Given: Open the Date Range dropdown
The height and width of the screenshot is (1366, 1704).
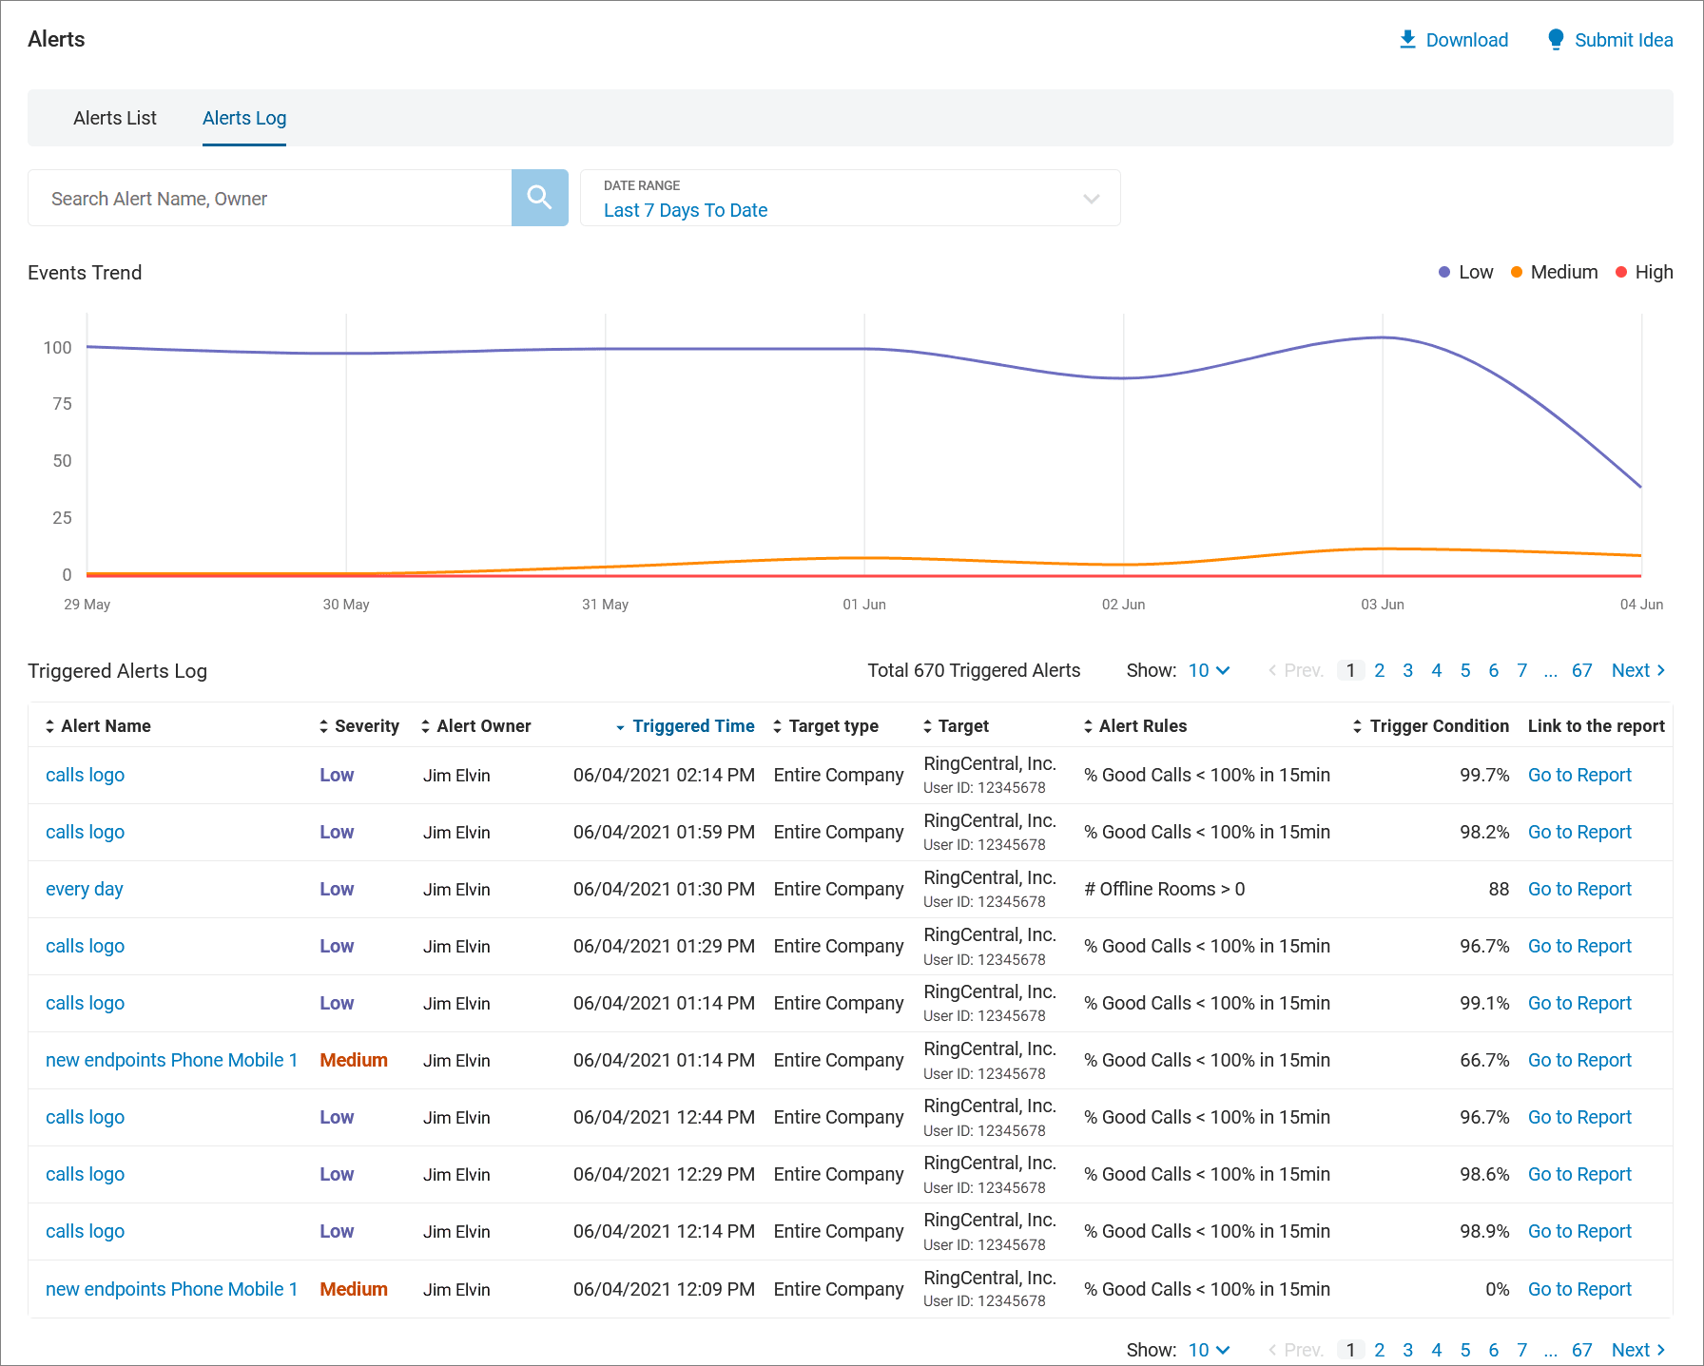Looking at the screenshot, I should click(x=1090, y=198).
